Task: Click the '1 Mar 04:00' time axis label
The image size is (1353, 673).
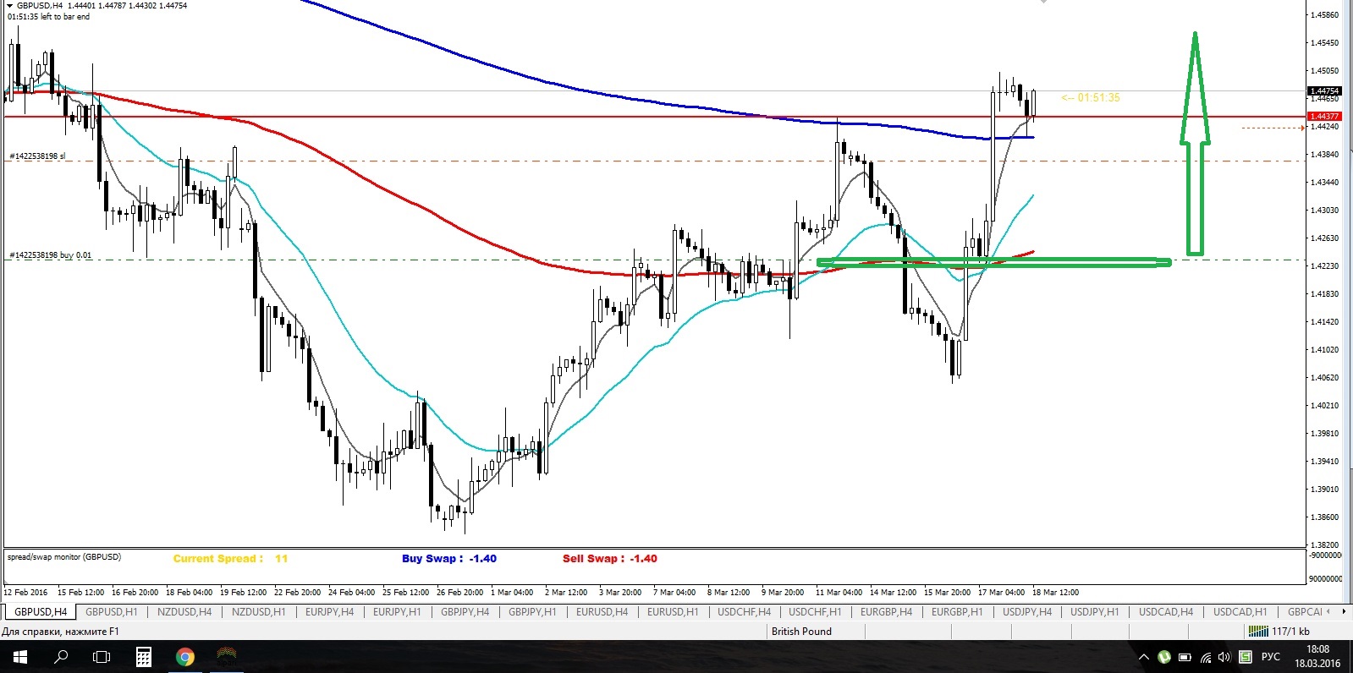Action: pyautogui.click(x=512, y=593)
